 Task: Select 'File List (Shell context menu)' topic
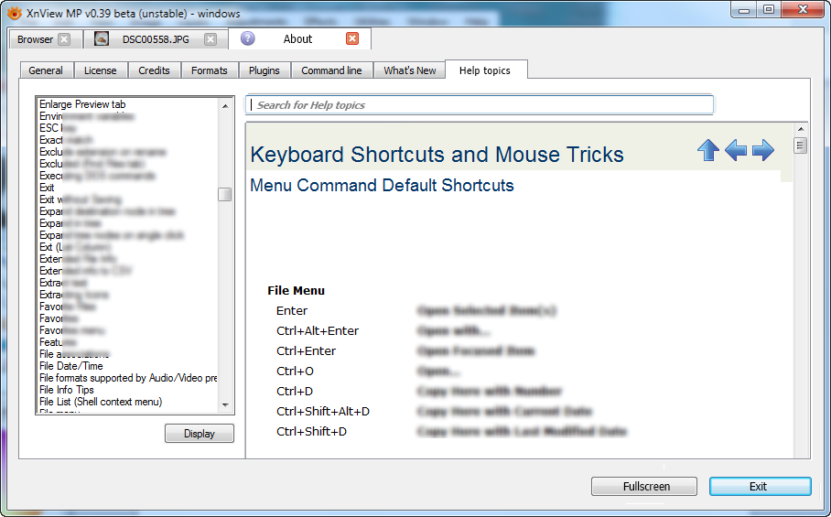[101, 402]
